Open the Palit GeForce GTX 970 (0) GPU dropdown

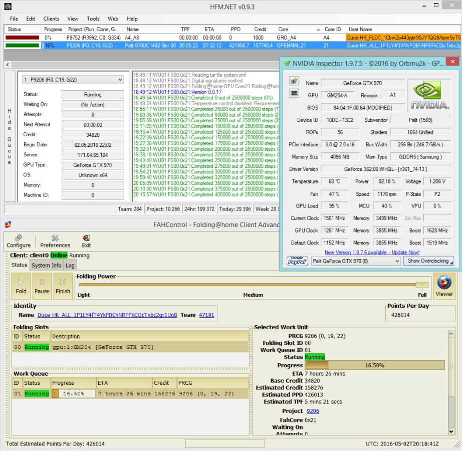356,261
